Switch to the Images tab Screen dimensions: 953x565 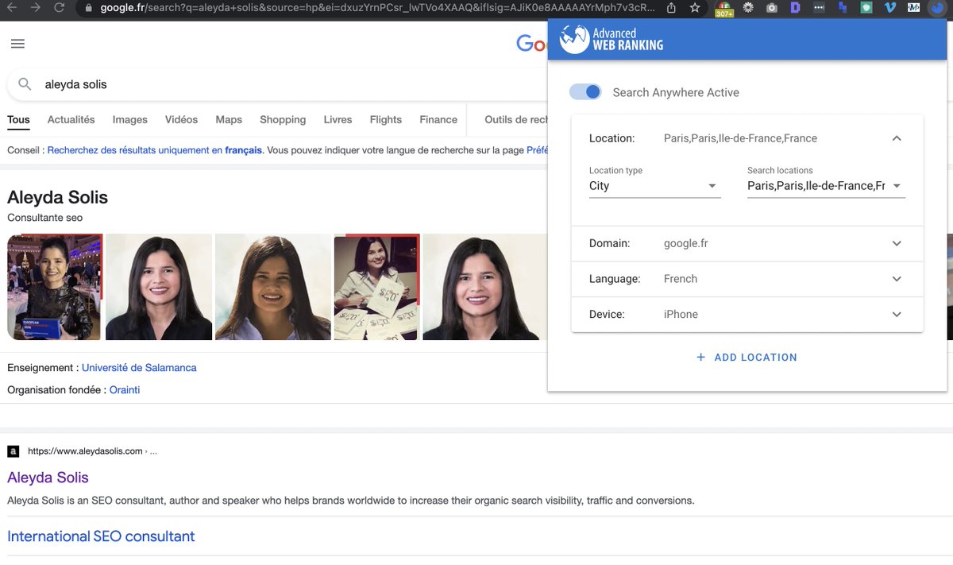pyautogui.click(x=130, y=120)
